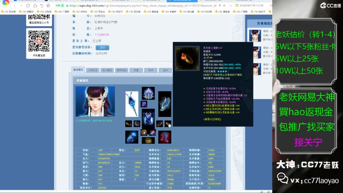Click the red-backed blue boots icon

(x=165, y=137)
